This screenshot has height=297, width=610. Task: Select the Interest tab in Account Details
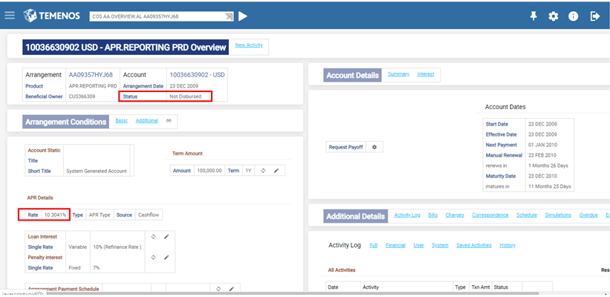(426, 74)
